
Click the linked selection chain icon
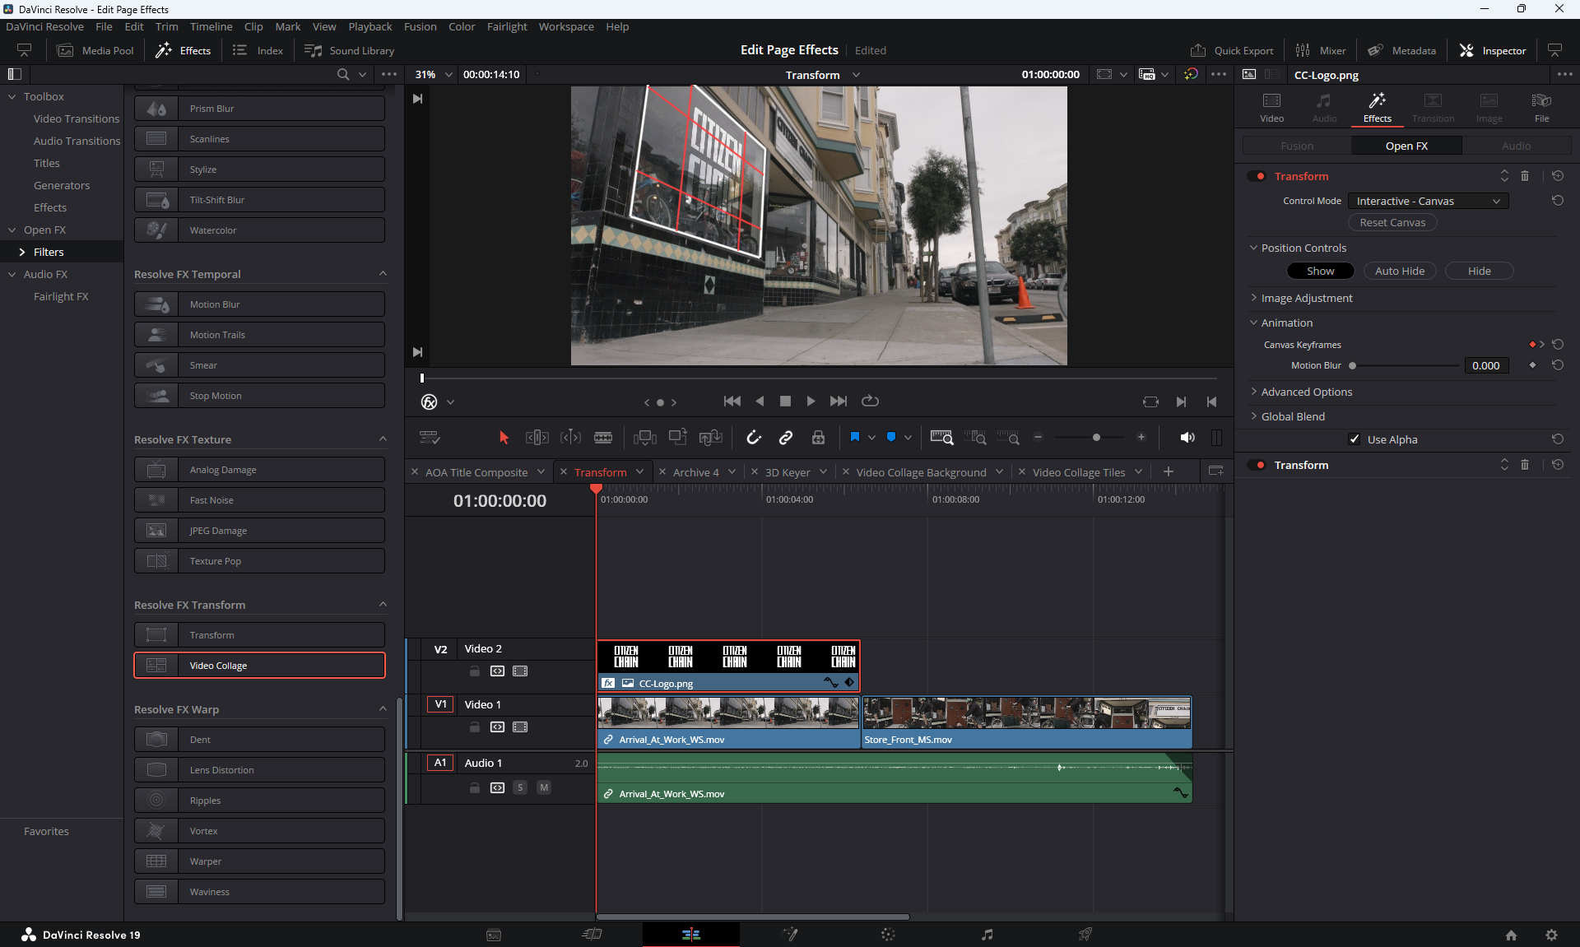coord(786,438)
